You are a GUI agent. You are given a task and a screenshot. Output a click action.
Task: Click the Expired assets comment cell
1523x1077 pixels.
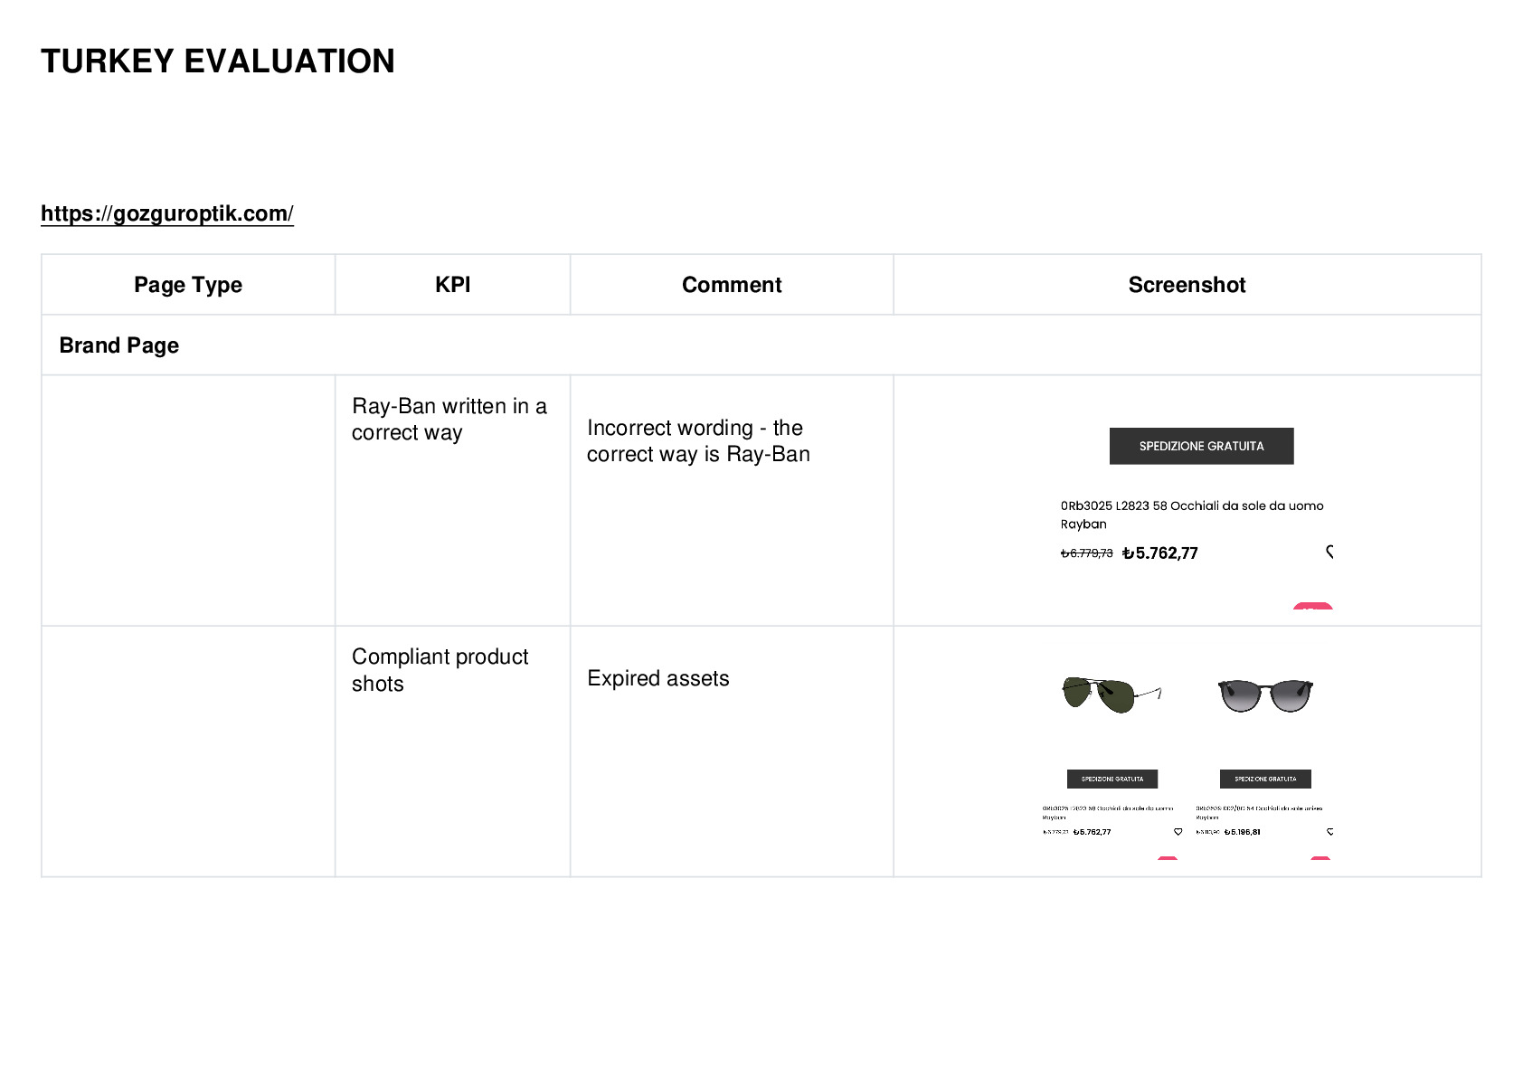732,751
